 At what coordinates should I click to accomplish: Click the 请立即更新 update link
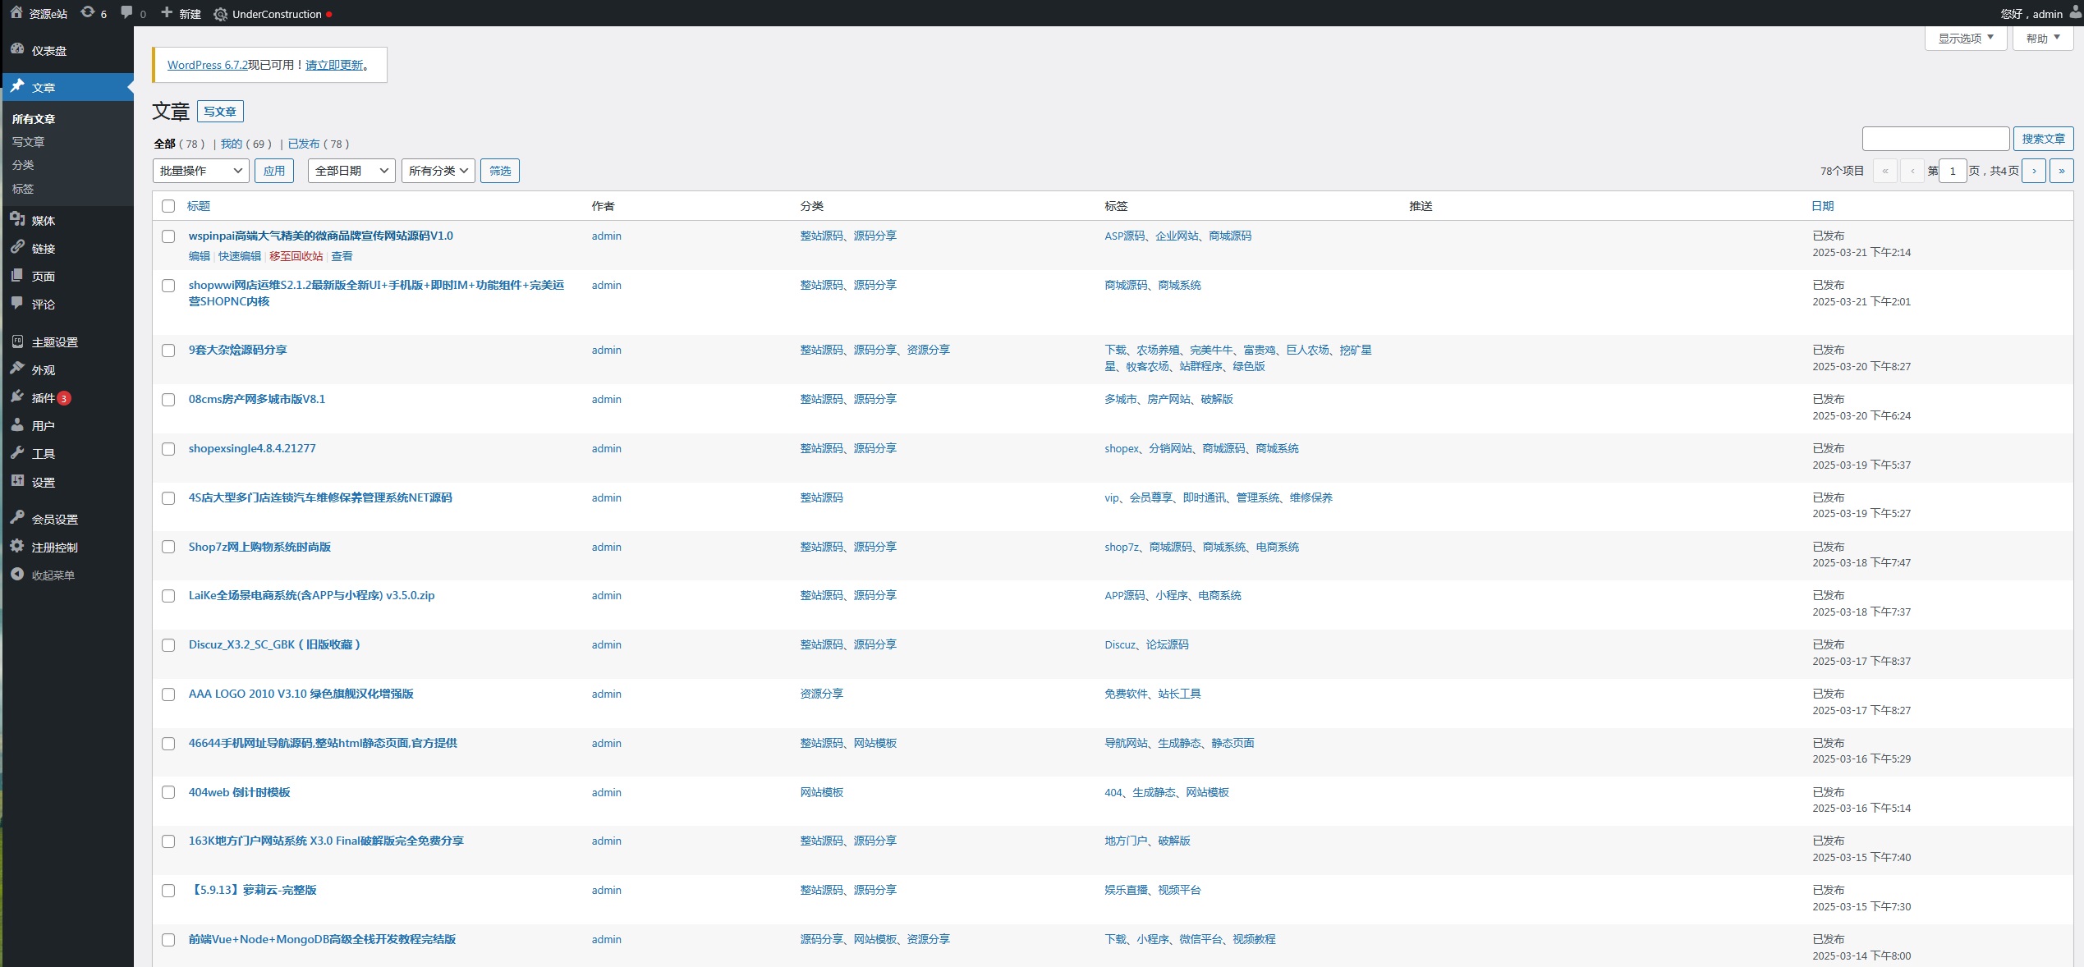(334, 65)
